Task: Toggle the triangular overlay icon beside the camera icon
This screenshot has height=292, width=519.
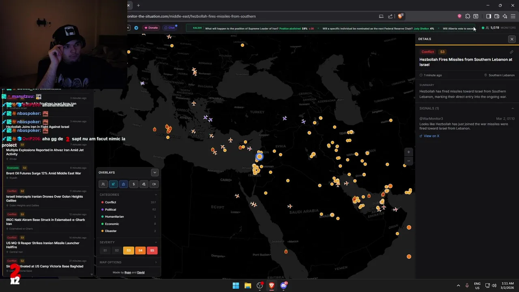Action: 144,184
